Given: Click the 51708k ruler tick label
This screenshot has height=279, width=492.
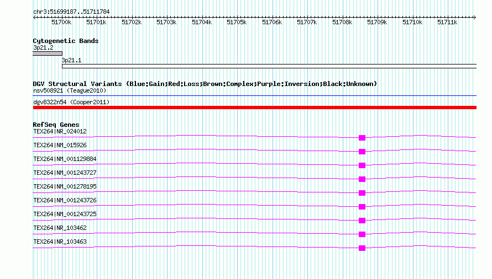Looking at the screenshot, I should 342,22.
